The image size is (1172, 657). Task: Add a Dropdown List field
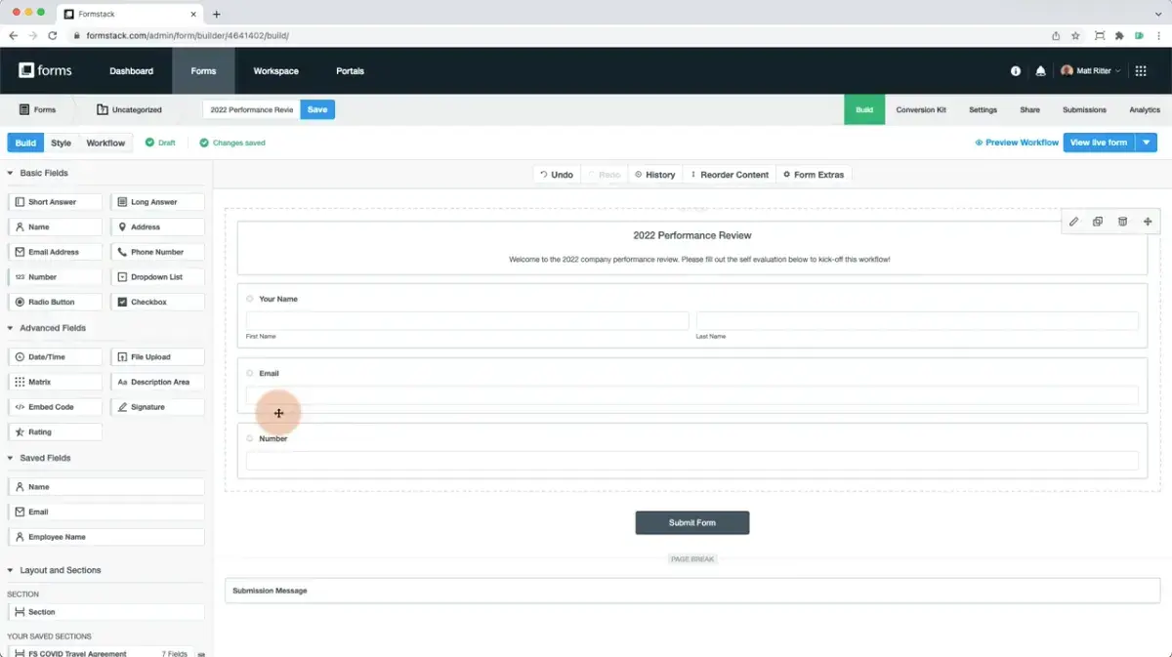click(157, 277)
